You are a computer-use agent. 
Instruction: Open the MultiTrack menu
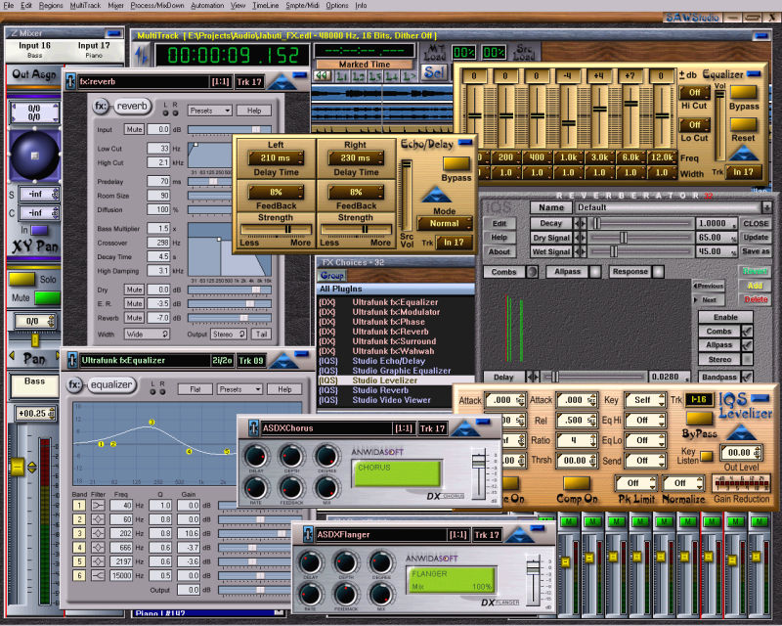(x=85, y=6)
